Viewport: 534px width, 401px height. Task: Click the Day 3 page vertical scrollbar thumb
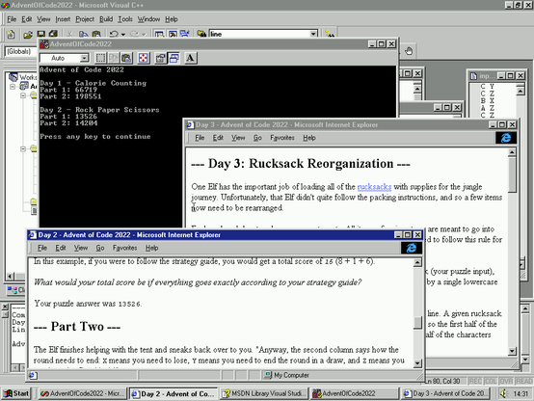512,175
